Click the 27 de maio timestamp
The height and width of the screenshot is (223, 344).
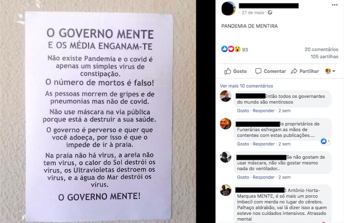point(253,13)
